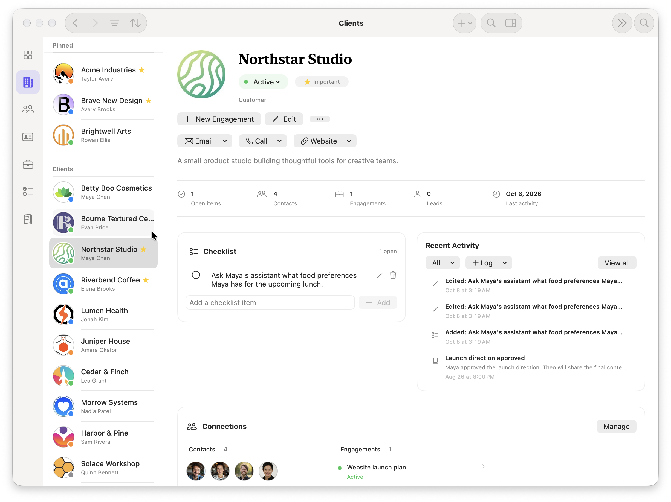Click the Edit button
The width and height of the screenshot is (671, 502).
pos(284,119)
